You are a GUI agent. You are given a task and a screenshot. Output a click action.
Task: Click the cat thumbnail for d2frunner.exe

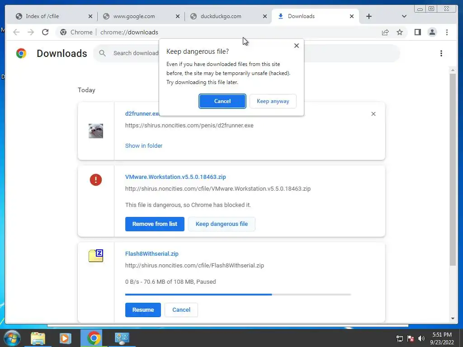point(96,131)
